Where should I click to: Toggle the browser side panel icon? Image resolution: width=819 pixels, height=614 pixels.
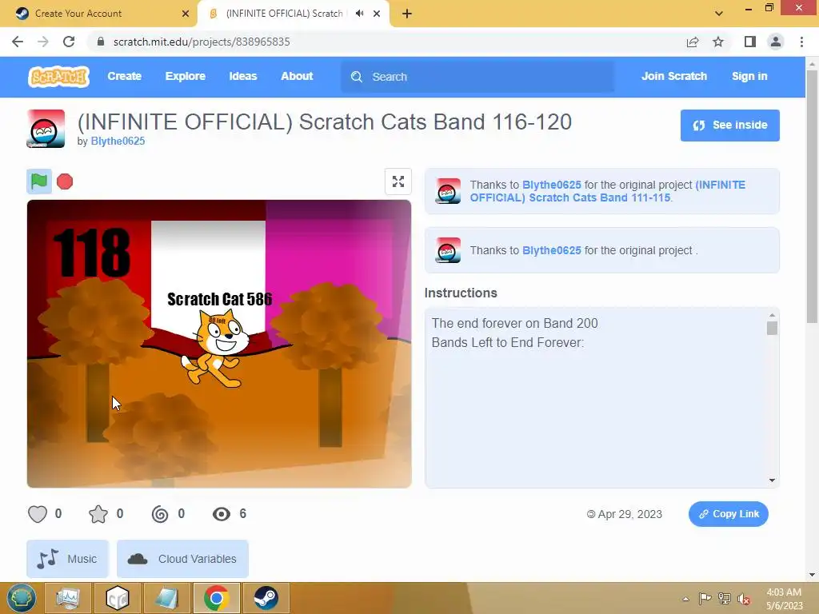coord(750,42)
